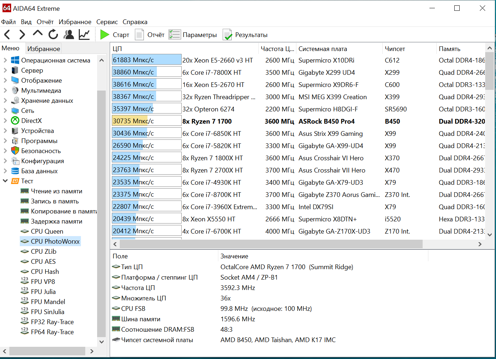496x359 pixels.
Task: Select the CPU ZLib benchmark
Action: click(44, 252)
